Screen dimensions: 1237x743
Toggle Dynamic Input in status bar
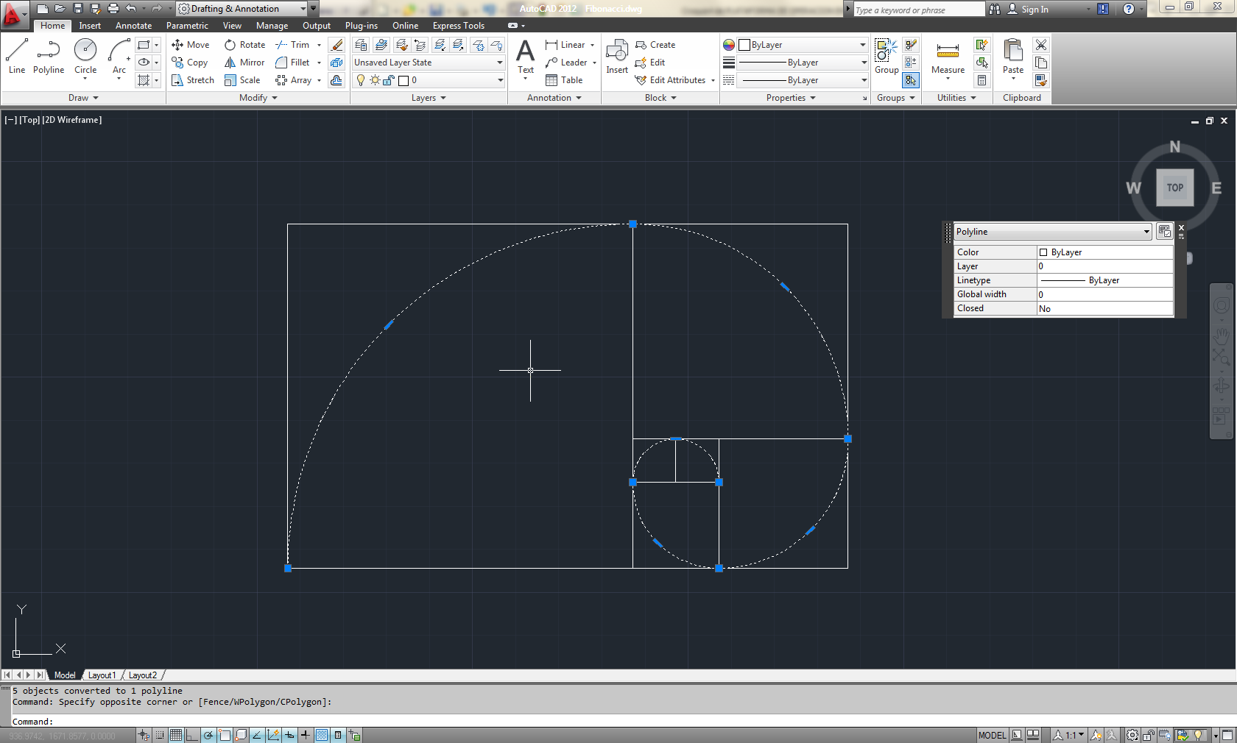coord(289,735)
